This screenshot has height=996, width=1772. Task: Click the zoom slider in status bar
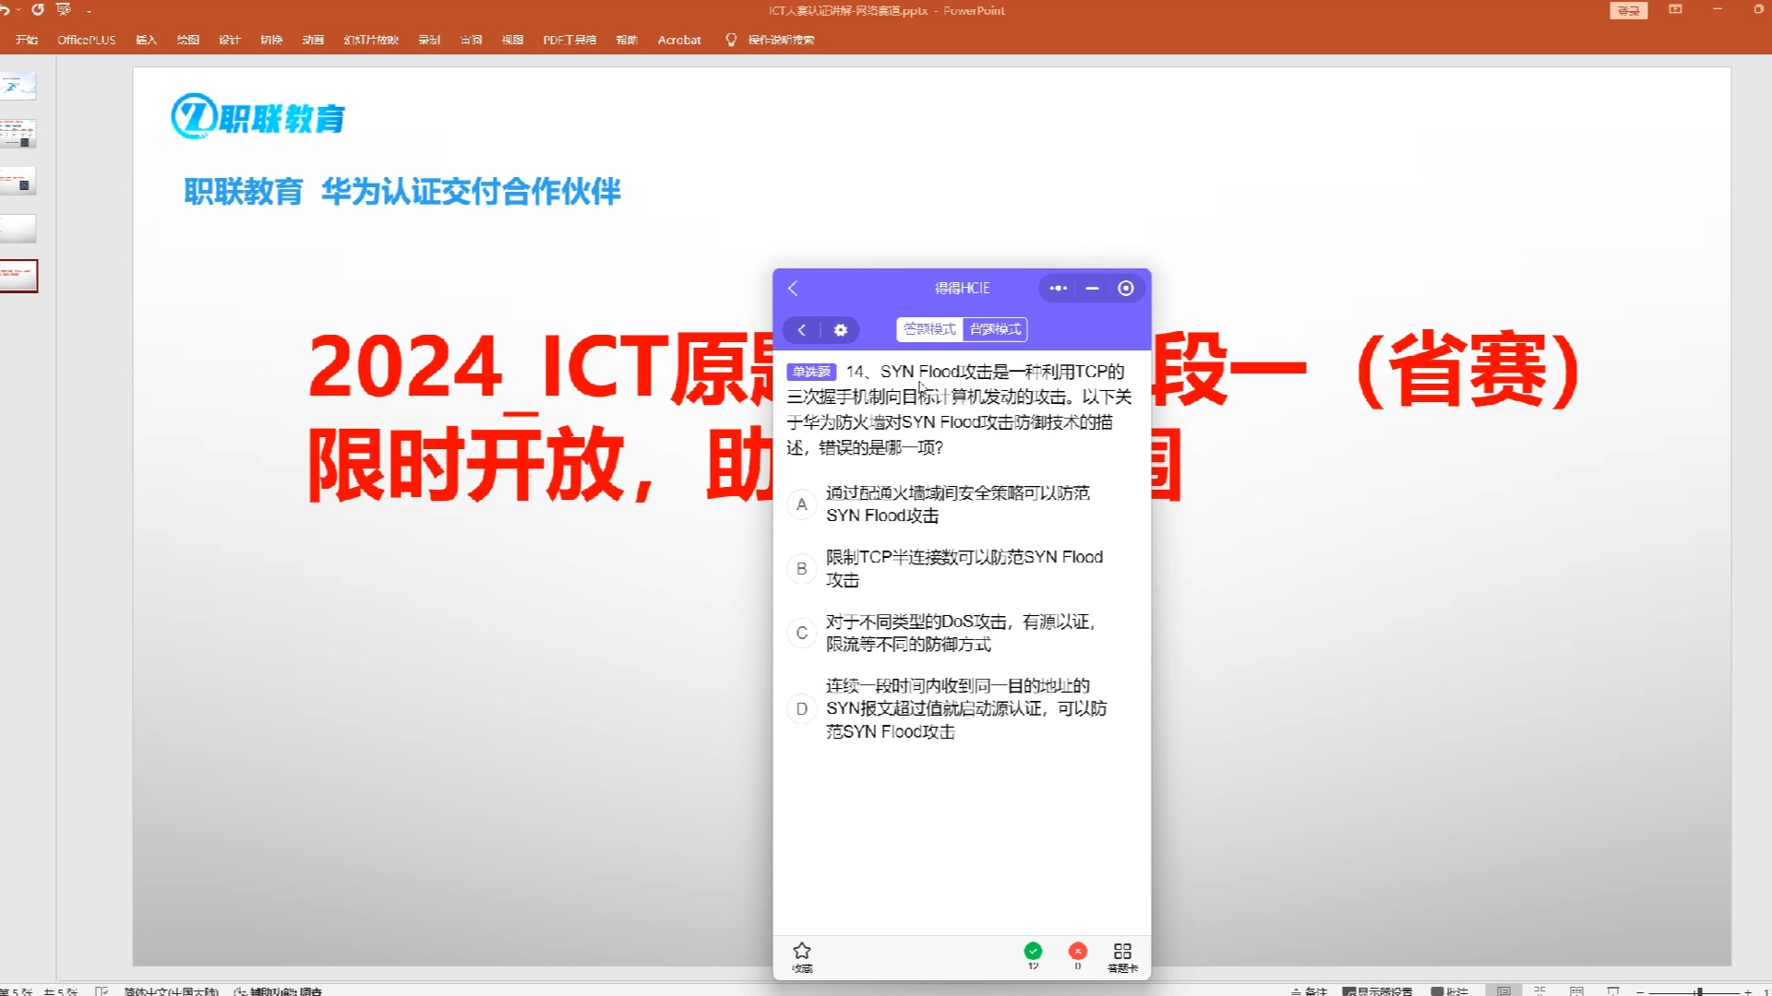1694,991
